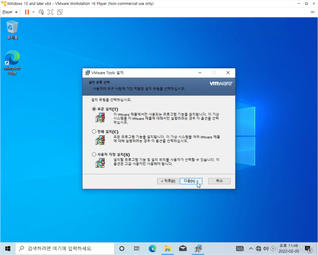Expand the power options dropdown arrow

34,12
